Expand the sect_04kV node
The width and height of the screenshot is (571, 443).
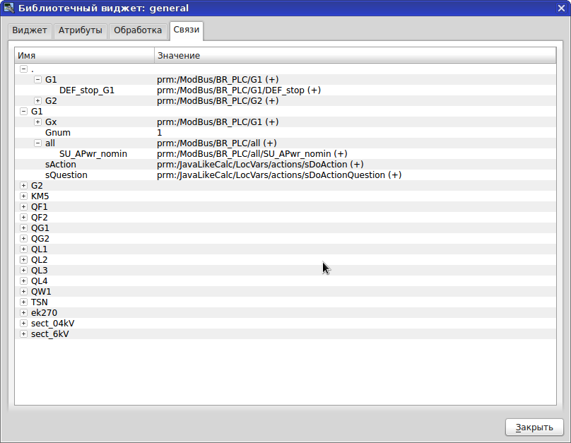click(x=23, y=323)
